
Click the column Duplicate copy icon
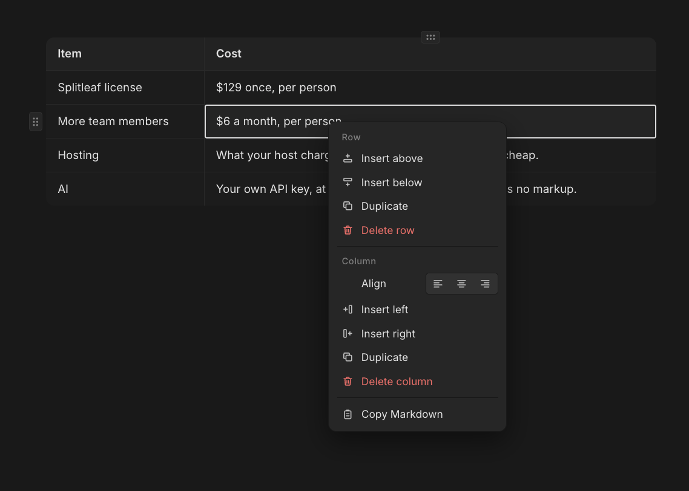(x=348, y=357)
